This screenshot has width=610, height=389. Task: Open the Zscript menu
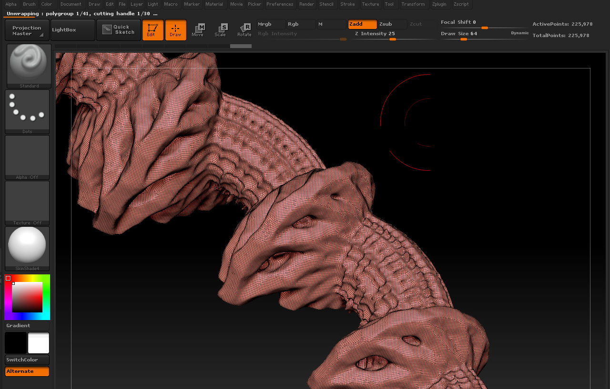[461, 4]
